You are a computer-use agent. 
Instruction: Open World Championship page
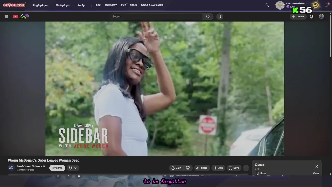pyautogui.click(x=152, y=5)
